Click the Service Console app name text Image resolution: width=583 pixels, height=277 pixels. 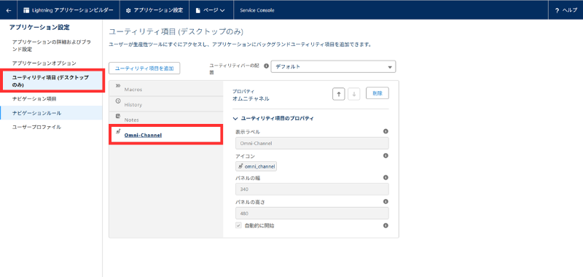[257, 10]
